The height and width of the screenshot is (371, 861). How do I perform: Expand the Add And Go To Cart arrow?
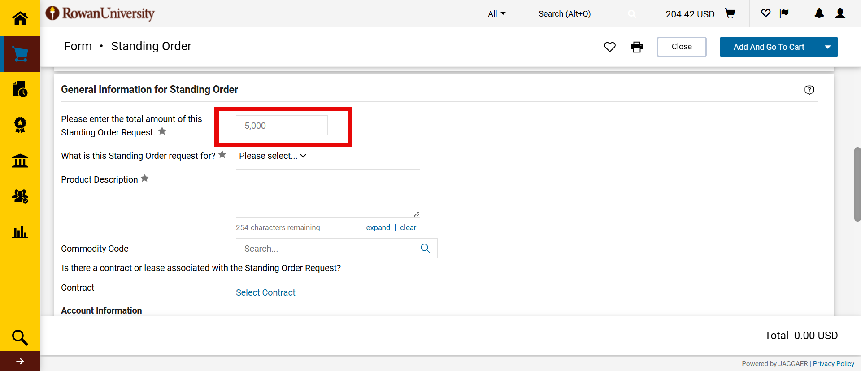pos(827,47)
